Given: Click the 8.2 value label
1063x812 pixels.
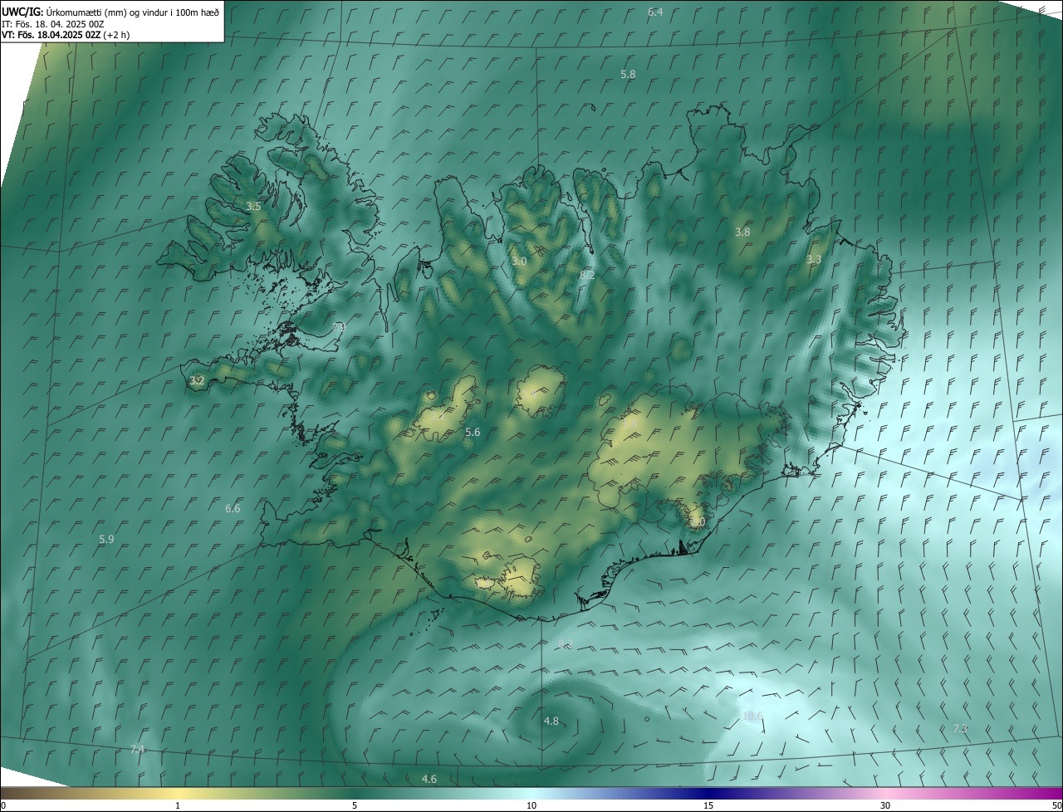Looking at the screenshot, I should pyautogui.click(x=587, y=275).
